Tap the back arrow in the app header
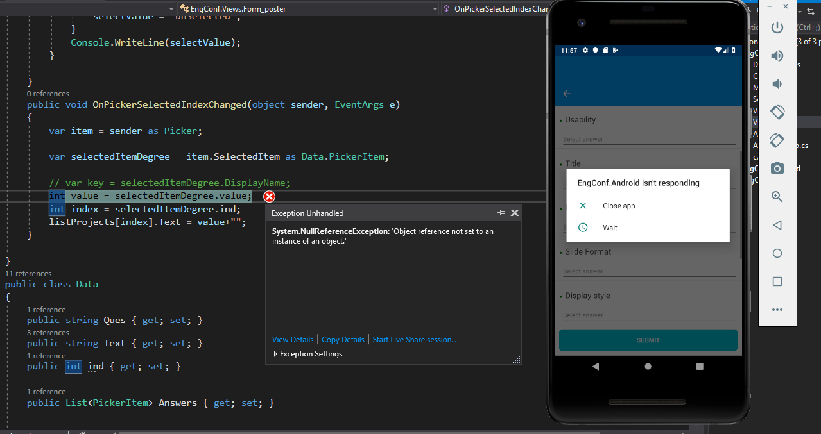The height and width of the screenshot is (434, 821). (566, 94)
